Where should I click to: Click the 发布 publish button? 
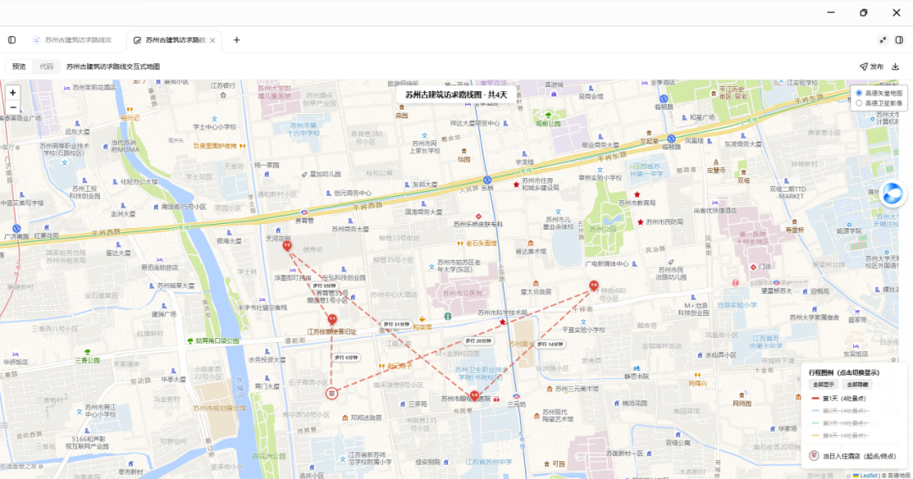(x=872, y=67)
